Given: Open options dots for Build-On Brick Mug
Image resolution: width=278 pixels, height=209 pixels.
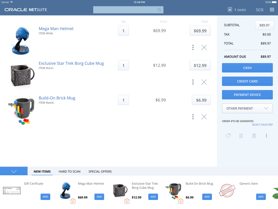Looking at the screenshot, I should pos(193,116).
